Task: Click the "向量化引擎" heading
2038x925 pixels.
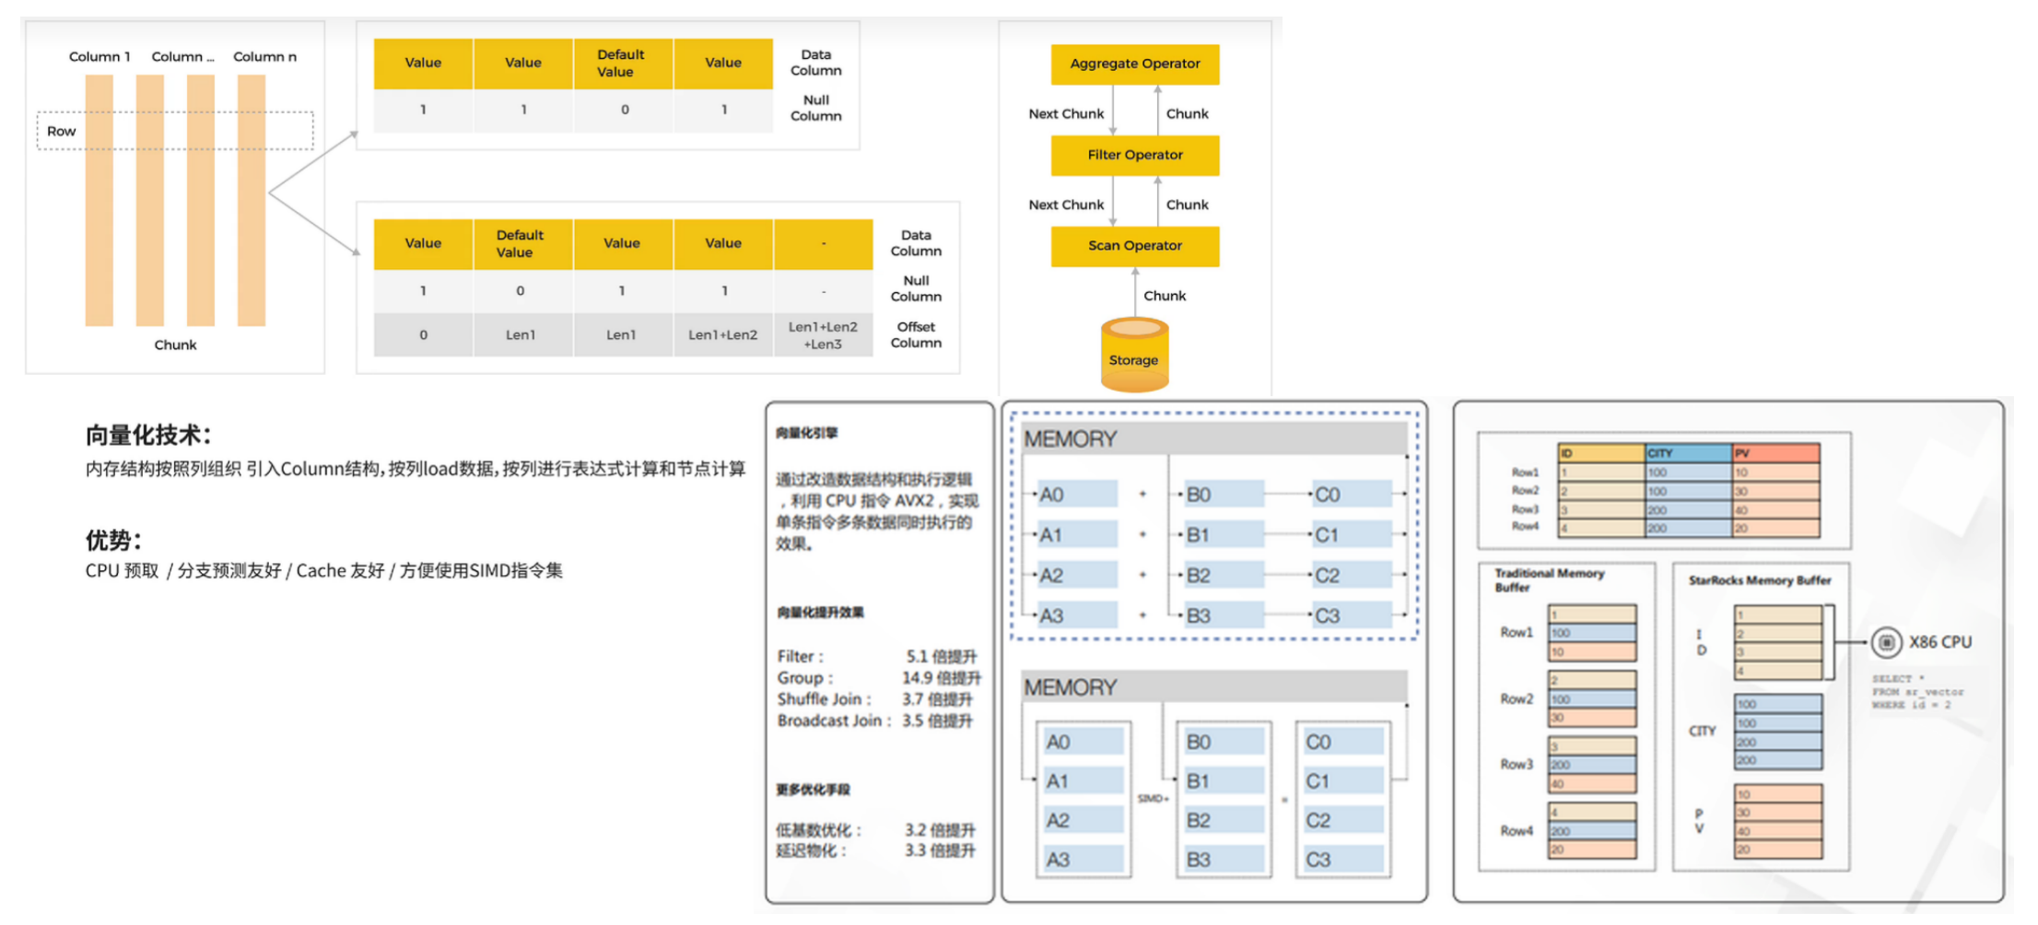Action: tap(806, 433)
